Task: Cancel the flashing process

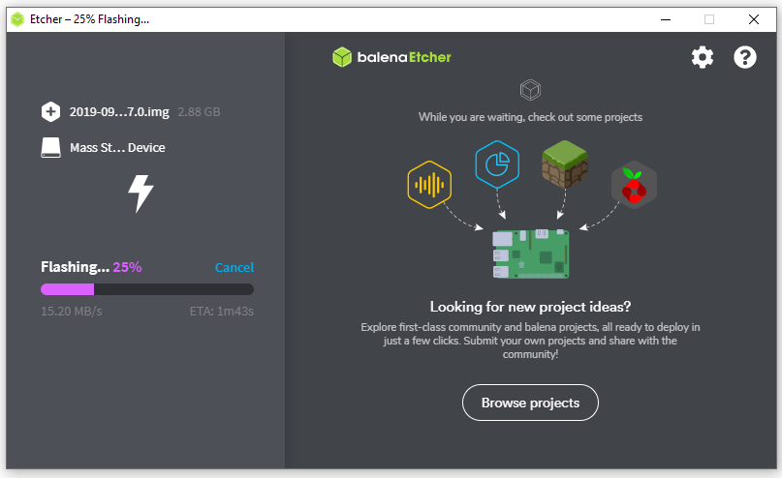Action: click(x=235, y=267)
